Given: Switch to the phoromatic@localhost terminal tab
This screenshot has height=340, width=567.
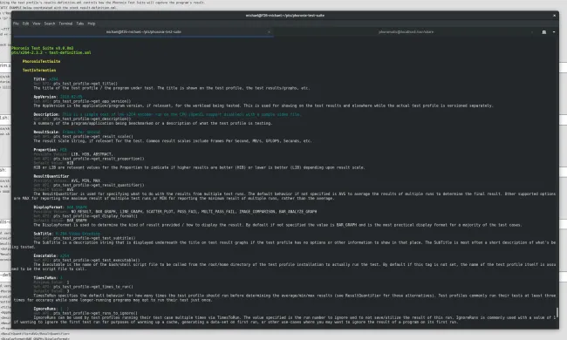Looking at the screenshot, I should (x=406, y=31).
